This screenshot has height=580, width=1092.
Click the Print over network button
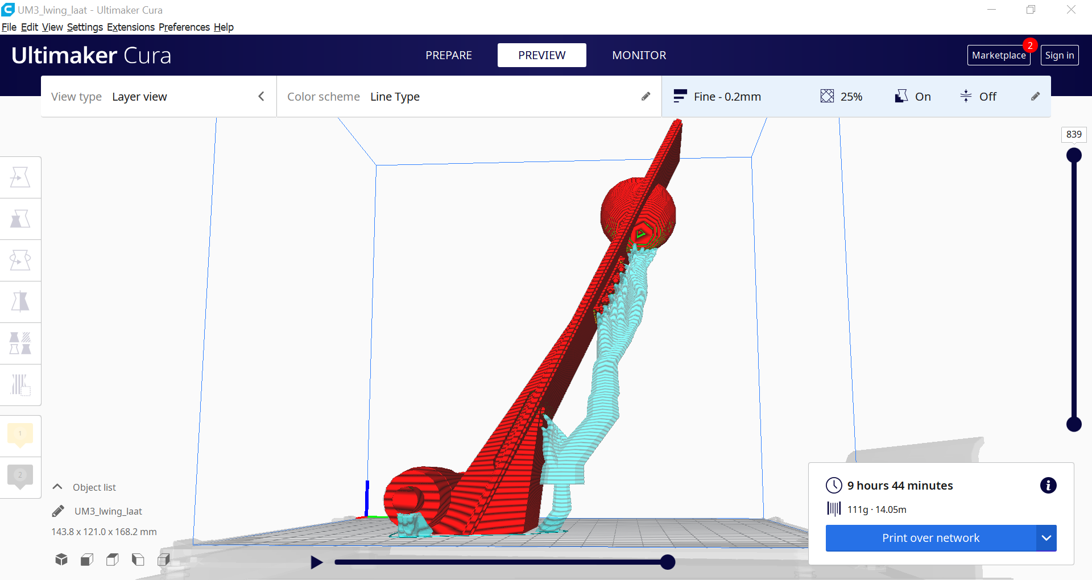(930, 538)
